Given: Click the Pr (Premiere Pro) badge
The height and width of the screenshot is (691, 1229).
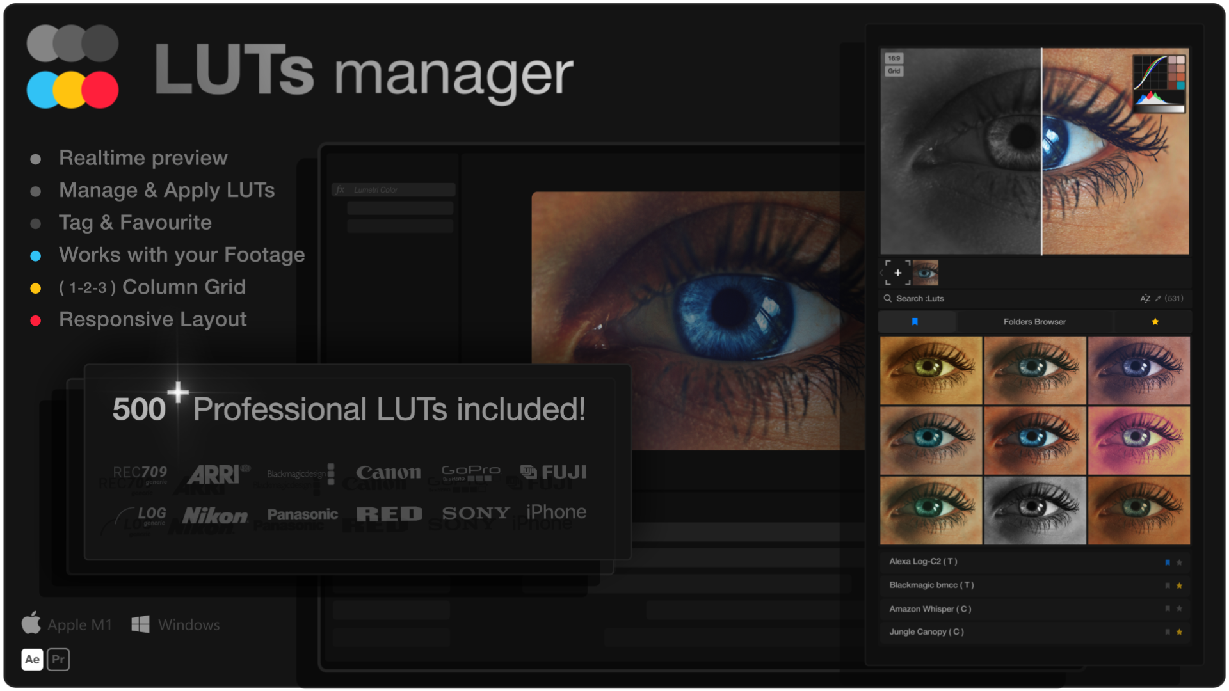Looking at the screenshot, I should click(58, 659).
